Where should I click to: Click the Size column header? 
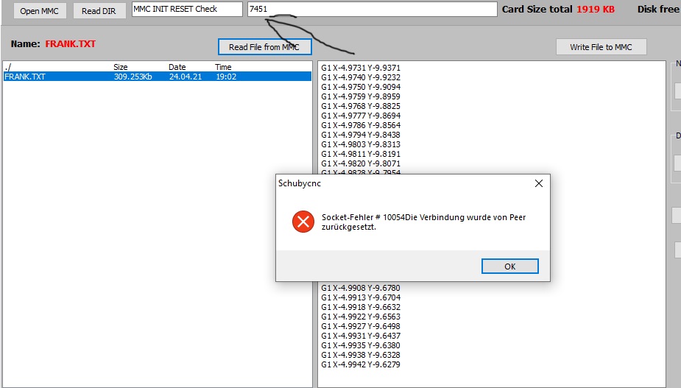(121, 67)
